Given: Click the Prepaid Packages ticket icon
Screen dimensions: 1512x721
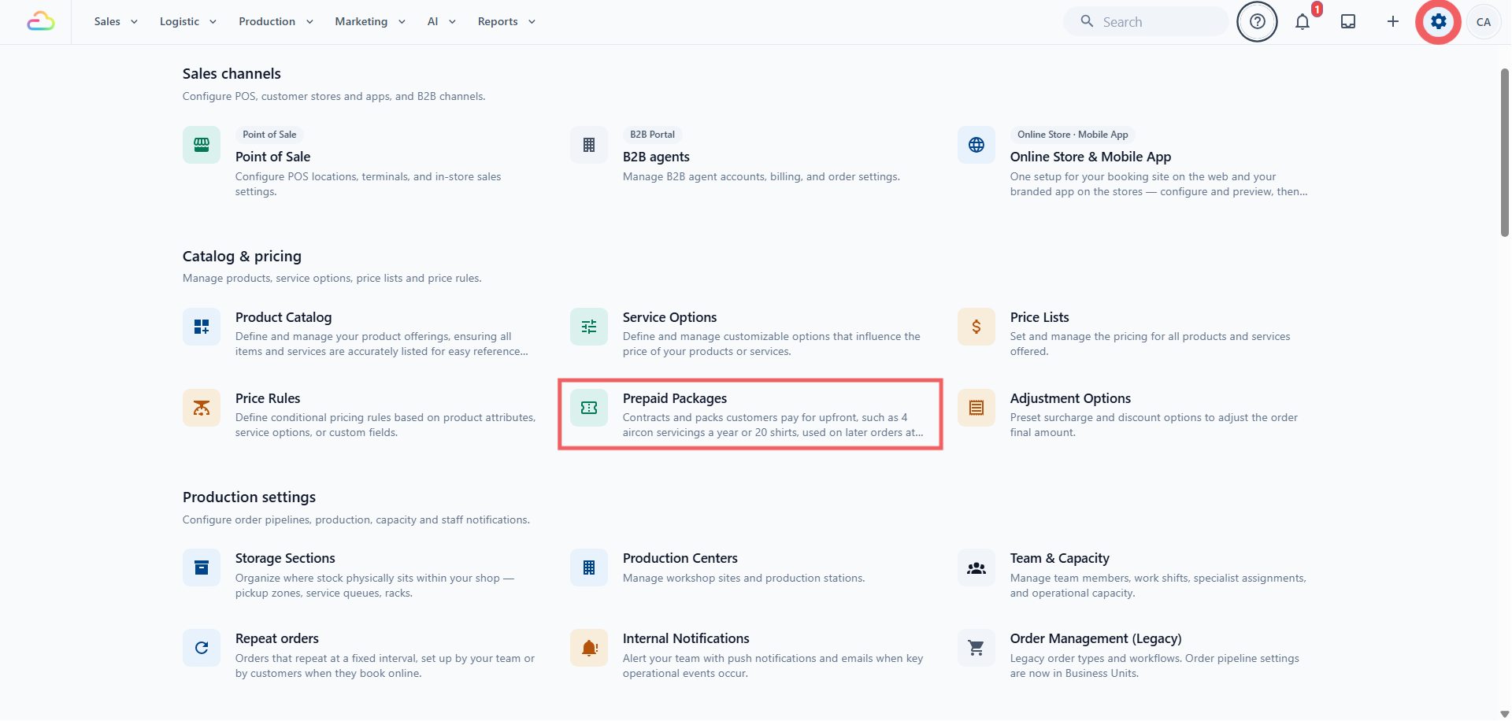Looking at the screenshot, I should pyautogui.click(x=589, y=408).
